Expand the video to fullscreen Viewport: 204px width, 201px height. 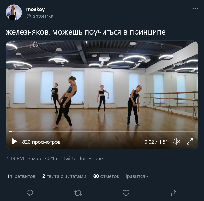click(190, 141)
